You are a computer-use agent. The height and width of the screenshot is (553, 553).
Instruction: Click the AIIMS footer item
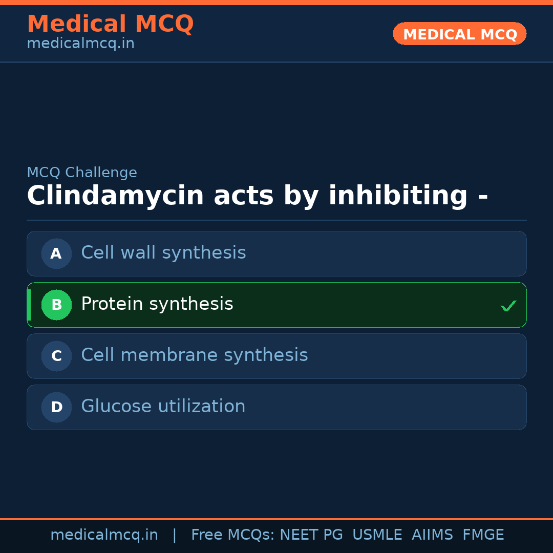432,535
